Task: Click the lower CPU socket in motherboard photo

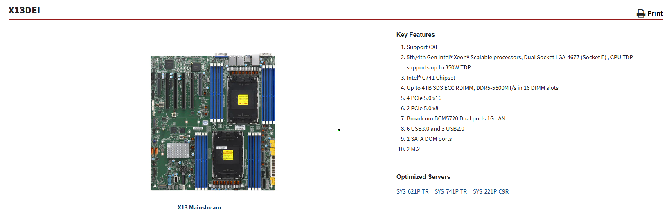Action: (x=228, y=155)
